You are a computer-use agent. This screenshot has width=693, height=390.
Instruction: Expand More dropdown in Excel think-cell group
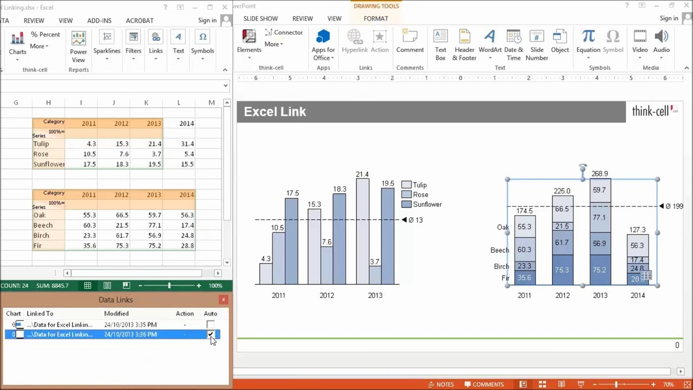click(39, 46)
